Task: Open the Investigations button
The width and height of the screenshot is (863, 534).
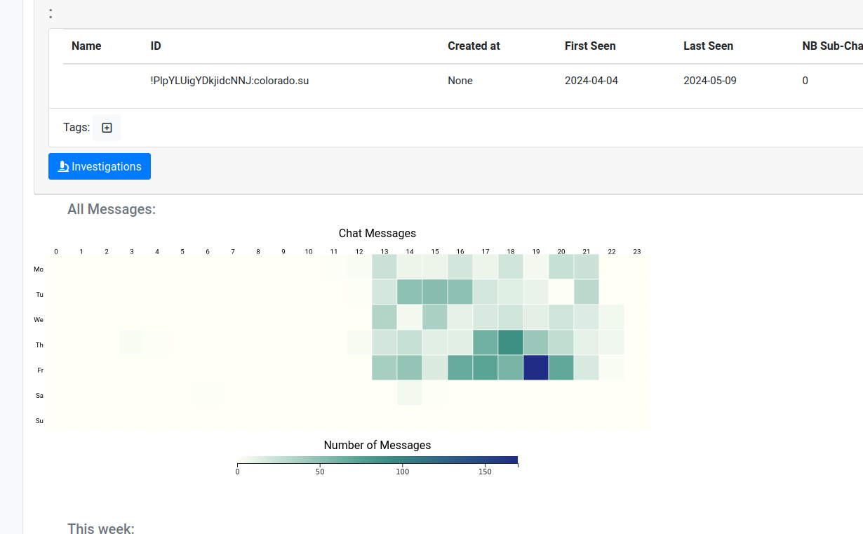Action: [x=100, y=166]
